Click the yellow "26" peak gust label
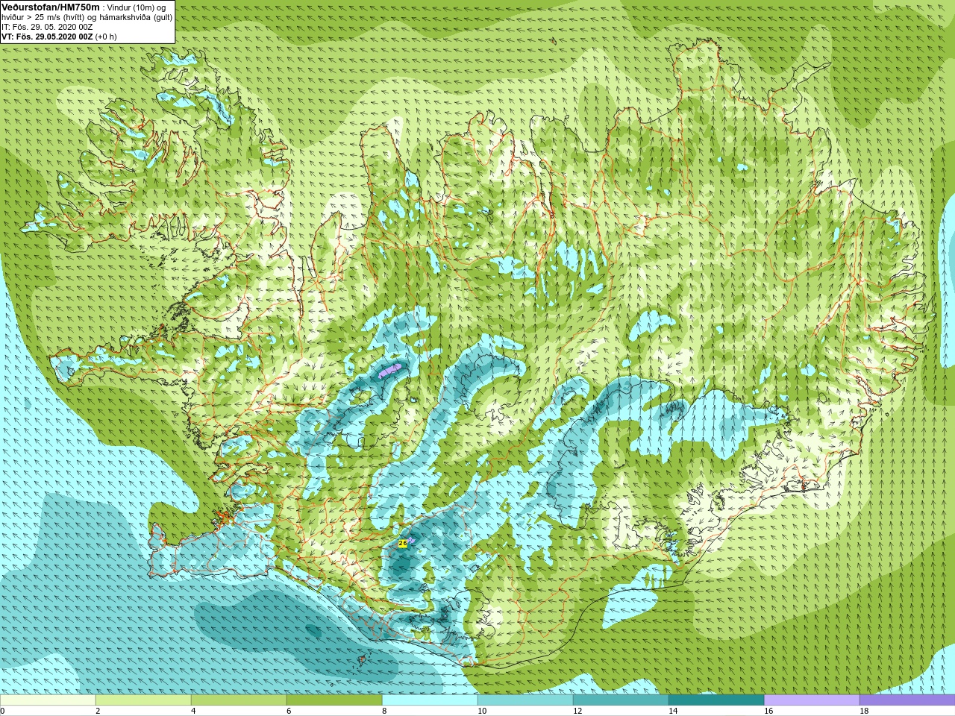 pos(403,543)
